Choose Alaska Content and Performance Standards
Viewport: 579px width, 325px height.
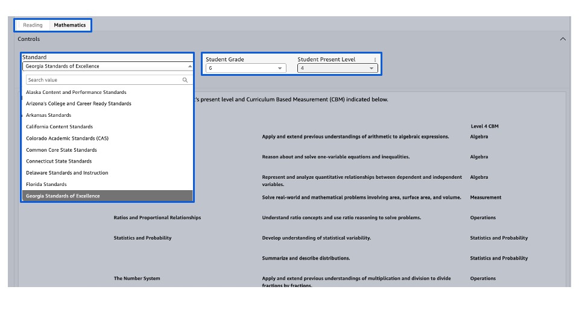(76, 92)
